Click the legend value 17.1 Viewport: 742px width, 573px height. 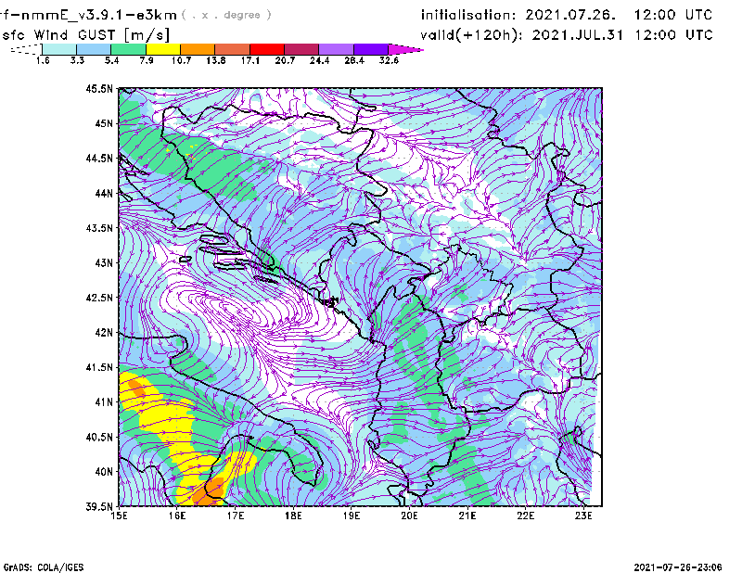click(x=250, y=60)
